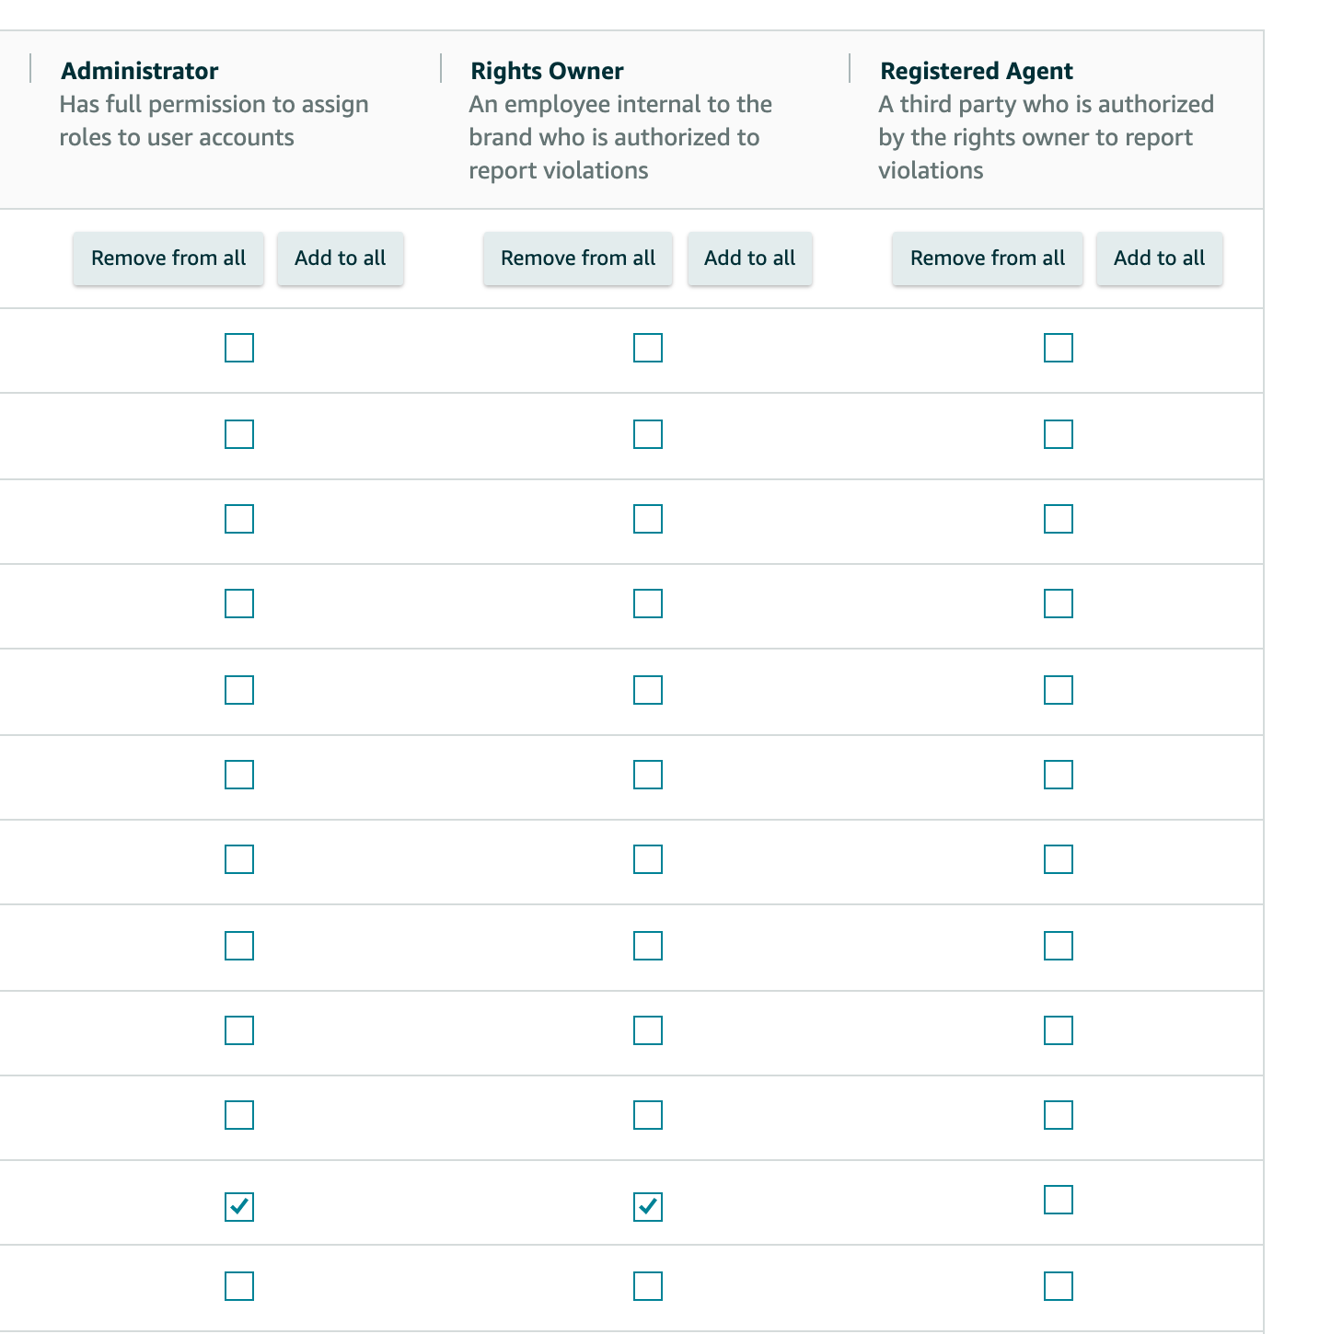
Task: Check second row Registered Agent checkbox
Action: [1059, 434]
